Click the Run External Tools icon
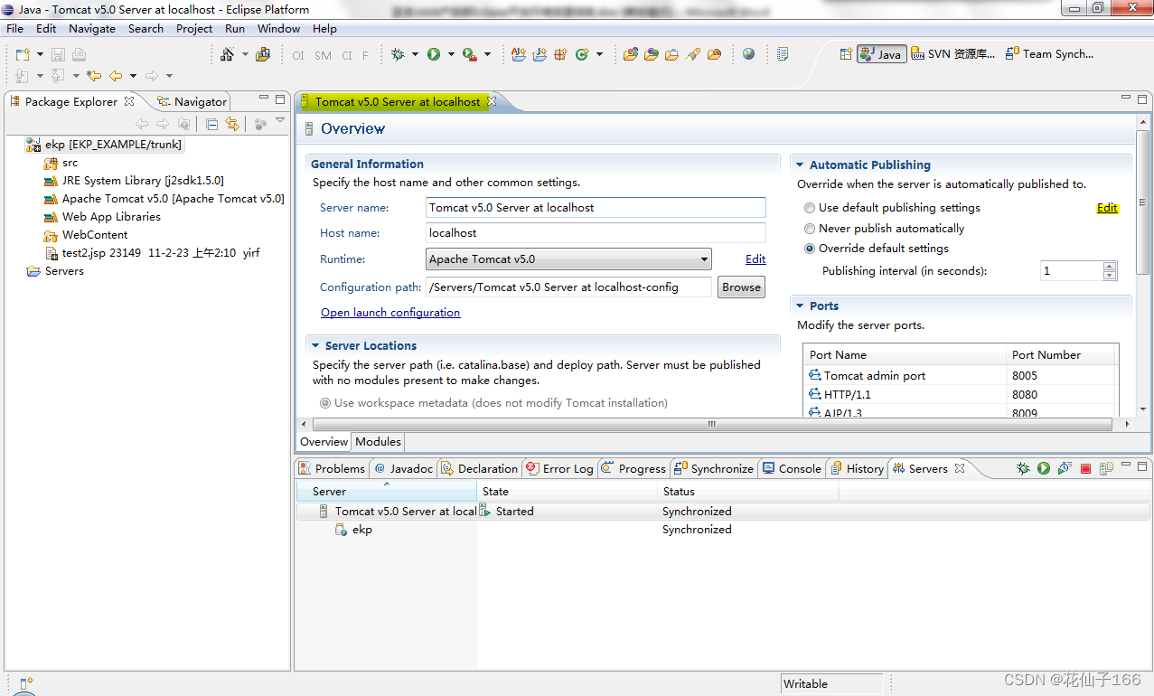Screen dimensions: 1154x696 click(469, 55)
